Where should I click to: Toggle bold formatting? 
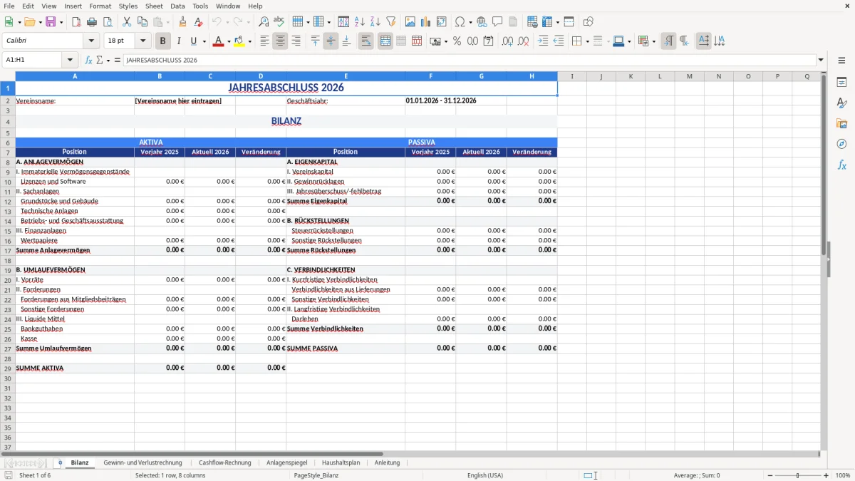[x=162, y=41]
